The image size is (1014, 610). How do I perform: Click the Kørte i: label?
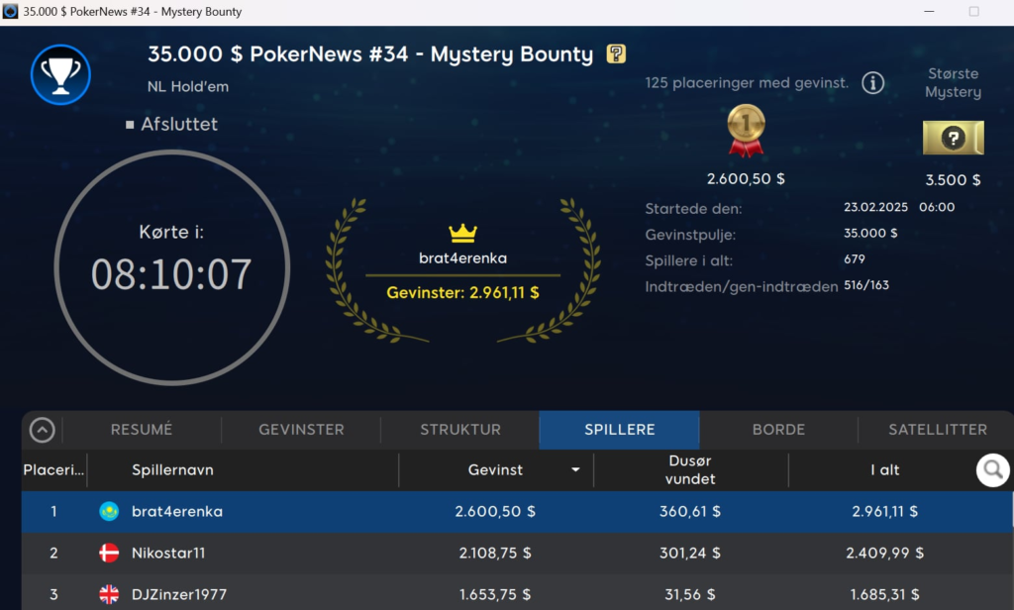(x=171, y=232)
